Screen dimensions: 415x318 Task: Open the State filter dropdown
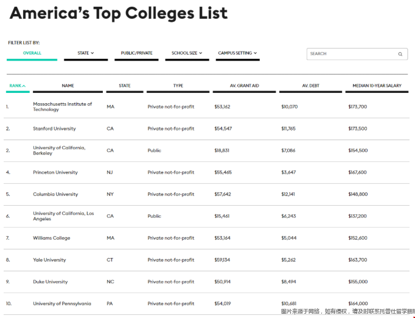(86, 53)
